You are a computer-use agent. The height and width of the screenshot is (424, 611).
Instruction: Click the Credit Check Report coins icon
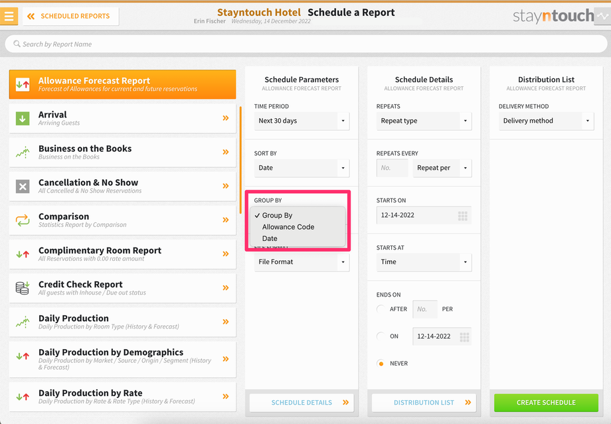23,288
